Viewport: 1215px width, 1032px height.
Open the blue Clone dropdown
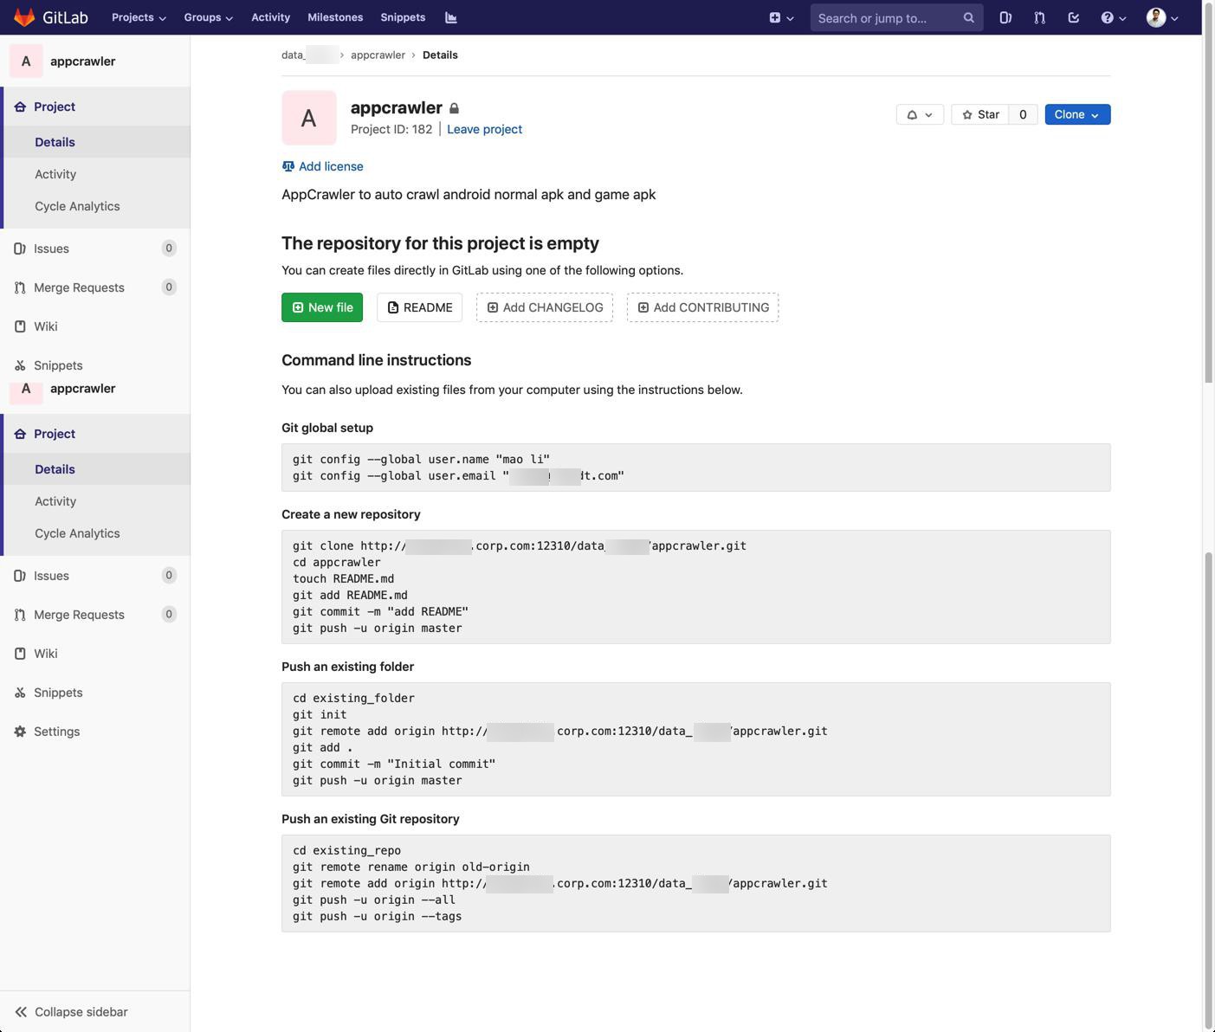(1077, 114)
